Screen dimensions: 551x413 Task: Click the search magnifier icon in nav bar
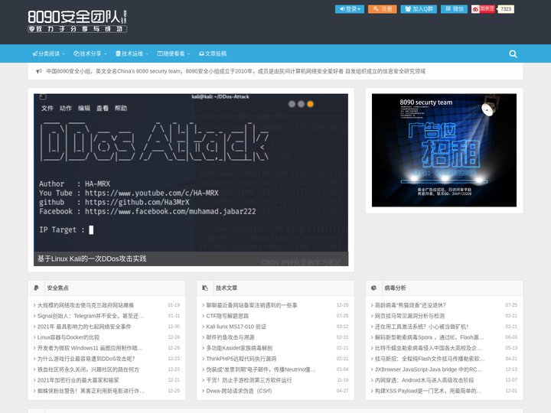click(513, 54)
